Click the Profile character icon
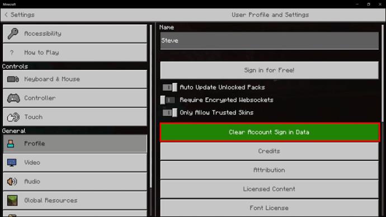The height and width of the screenshot is (217, 386). pos(11,143)
